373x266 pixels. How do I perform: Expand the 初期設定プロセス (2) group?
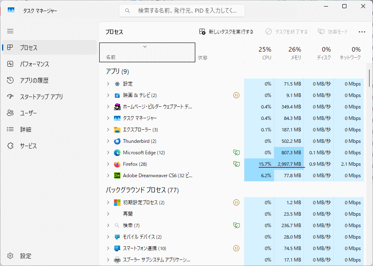coord(108,203)
